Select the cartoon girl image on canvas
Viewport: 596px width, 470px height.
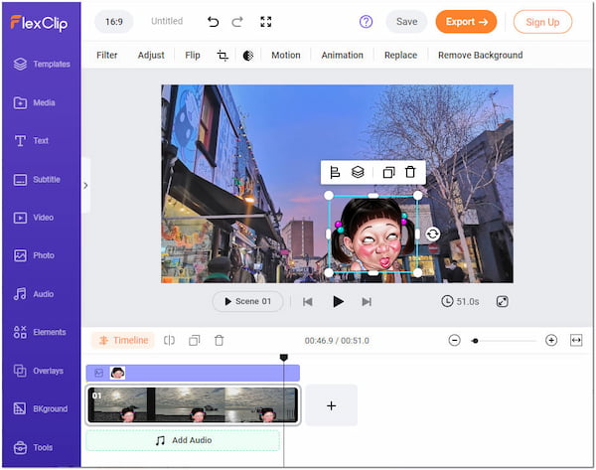coord(372,235)
